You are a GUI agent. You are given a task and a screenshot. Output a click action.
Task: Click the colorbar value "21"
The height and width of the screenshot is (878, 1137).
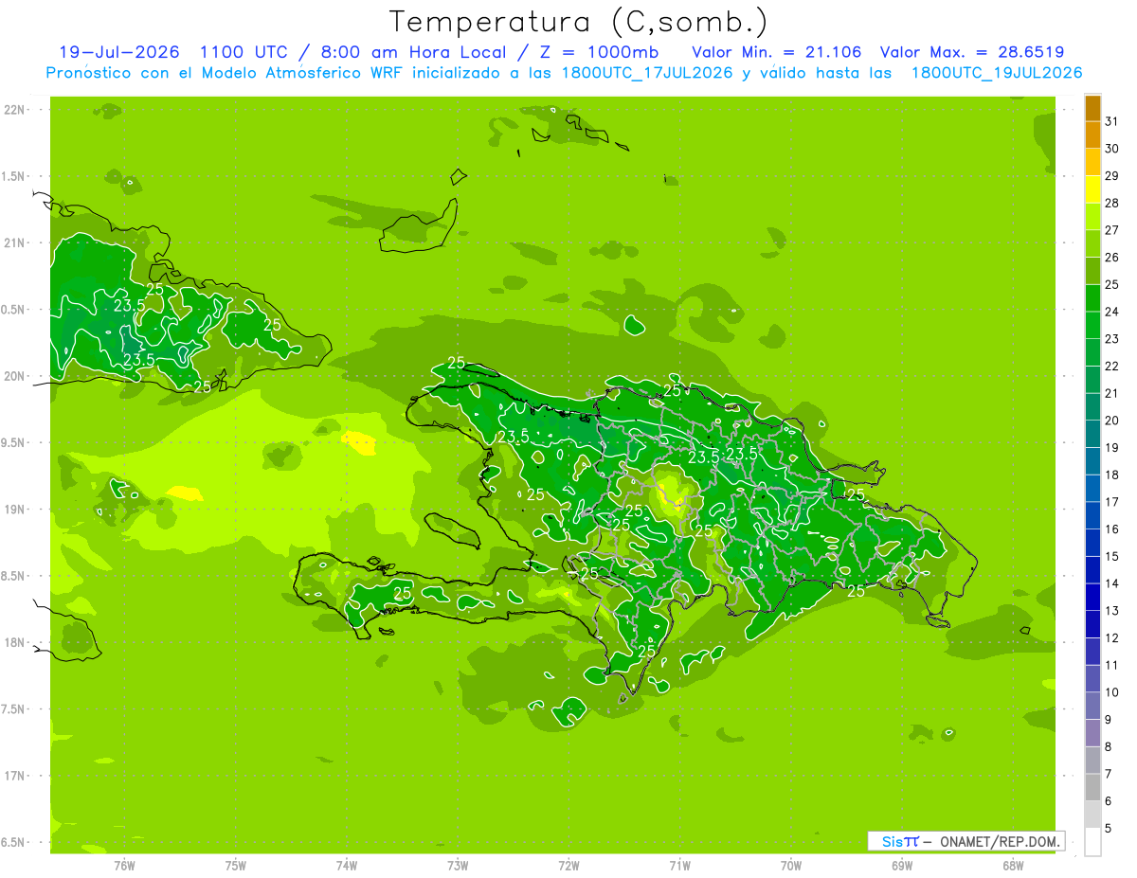(1112, 393)
